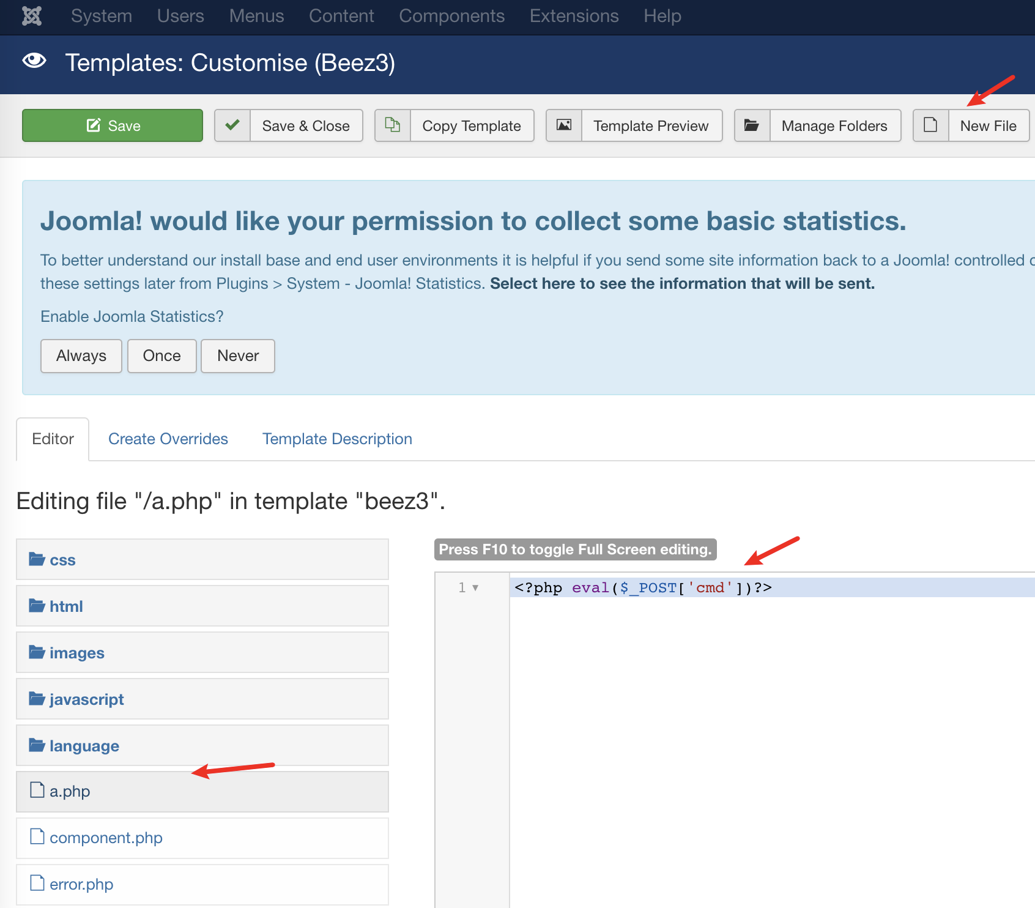Image resolution: width=1035 pixels, height=908 pixels.
Task: Click the javascript folder icon
Action: [37, 699]
